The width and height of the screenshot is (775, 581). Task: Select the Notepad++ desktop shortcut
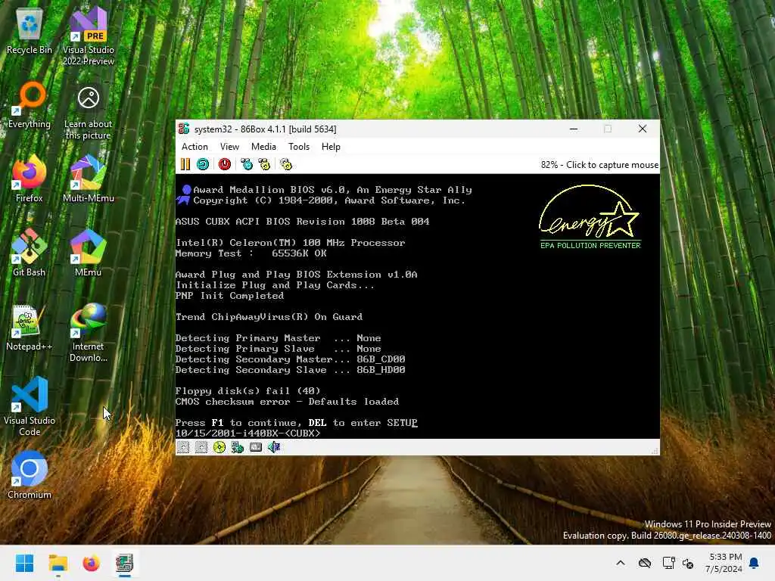pyautogui.click(x=30, y=328)
